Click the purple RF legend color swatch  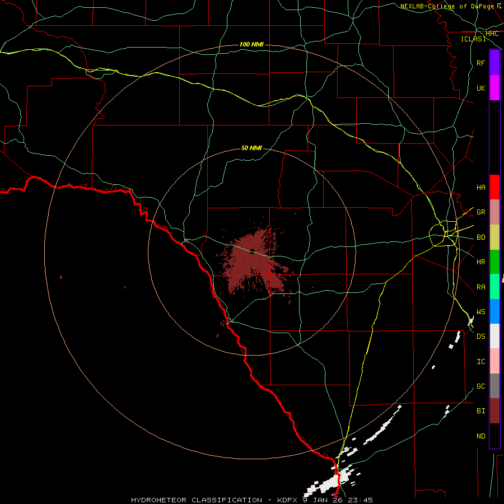point(494,63)
